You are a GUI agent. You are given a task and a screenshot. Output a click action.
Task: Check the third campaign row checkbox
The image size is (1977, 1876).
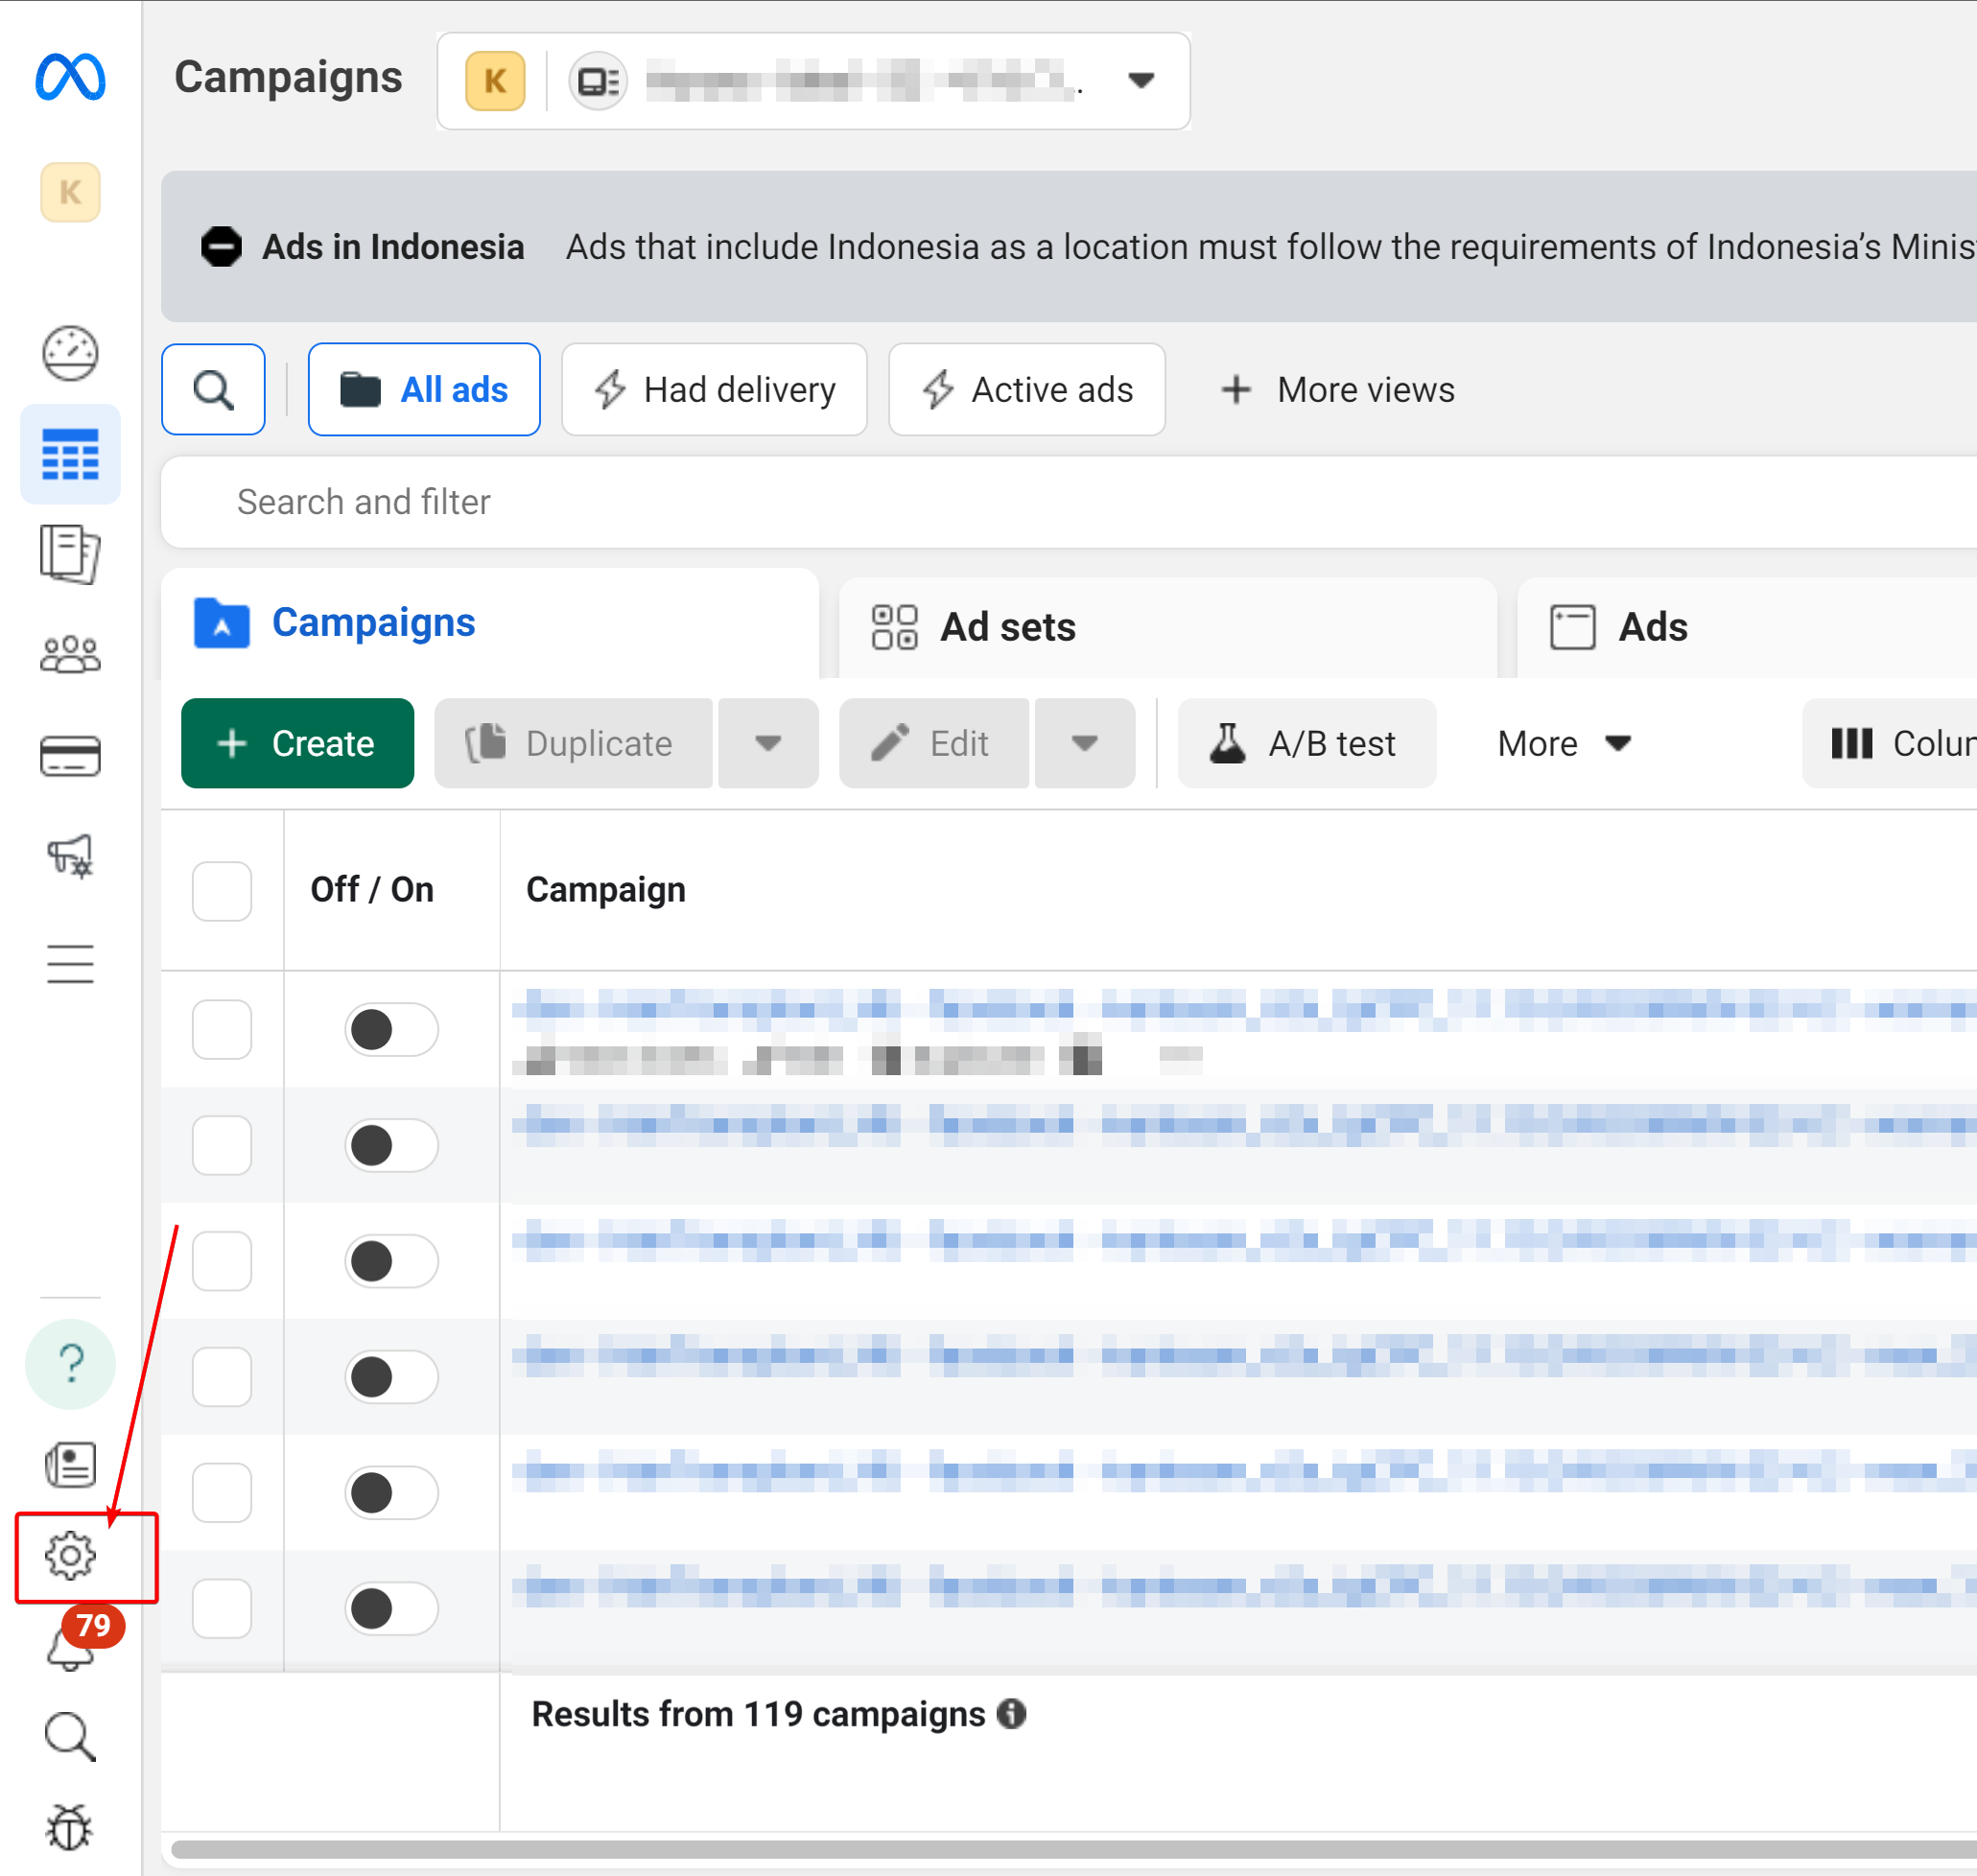coord(222,1260)
